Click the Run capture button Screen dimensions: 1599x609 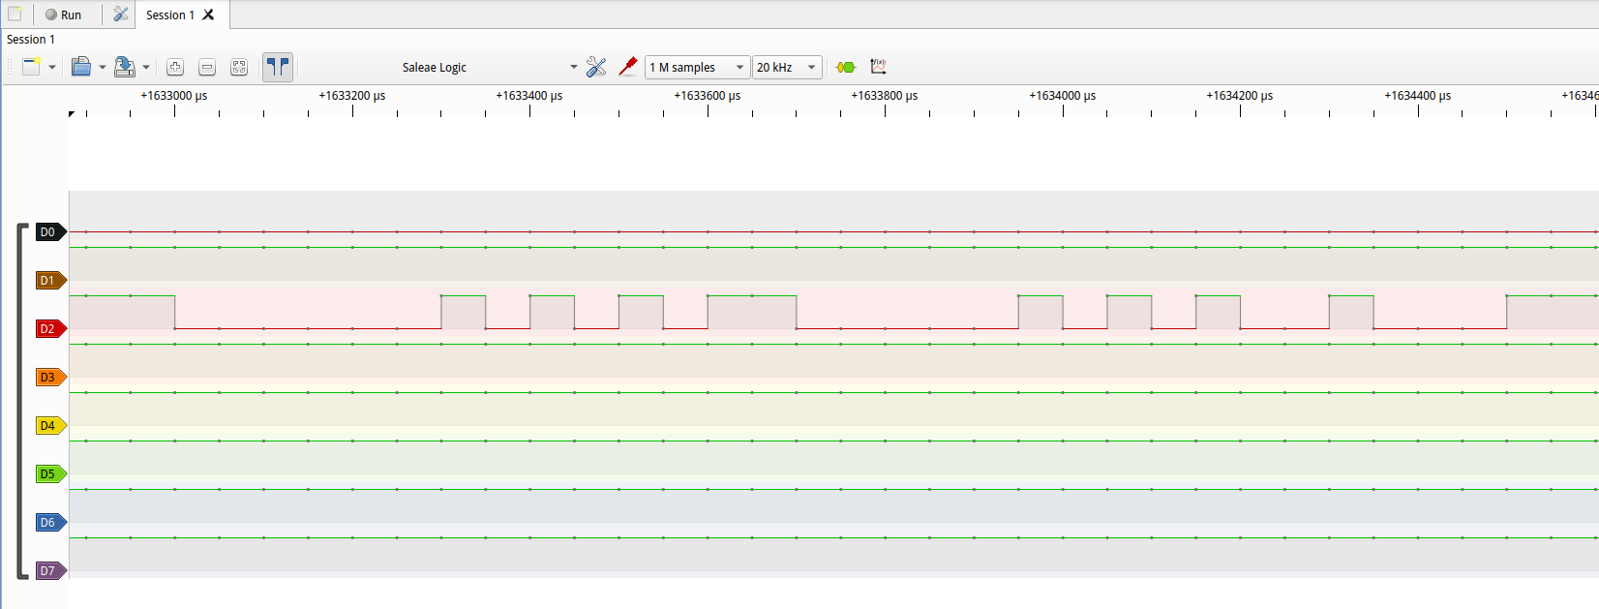[63, 15]
